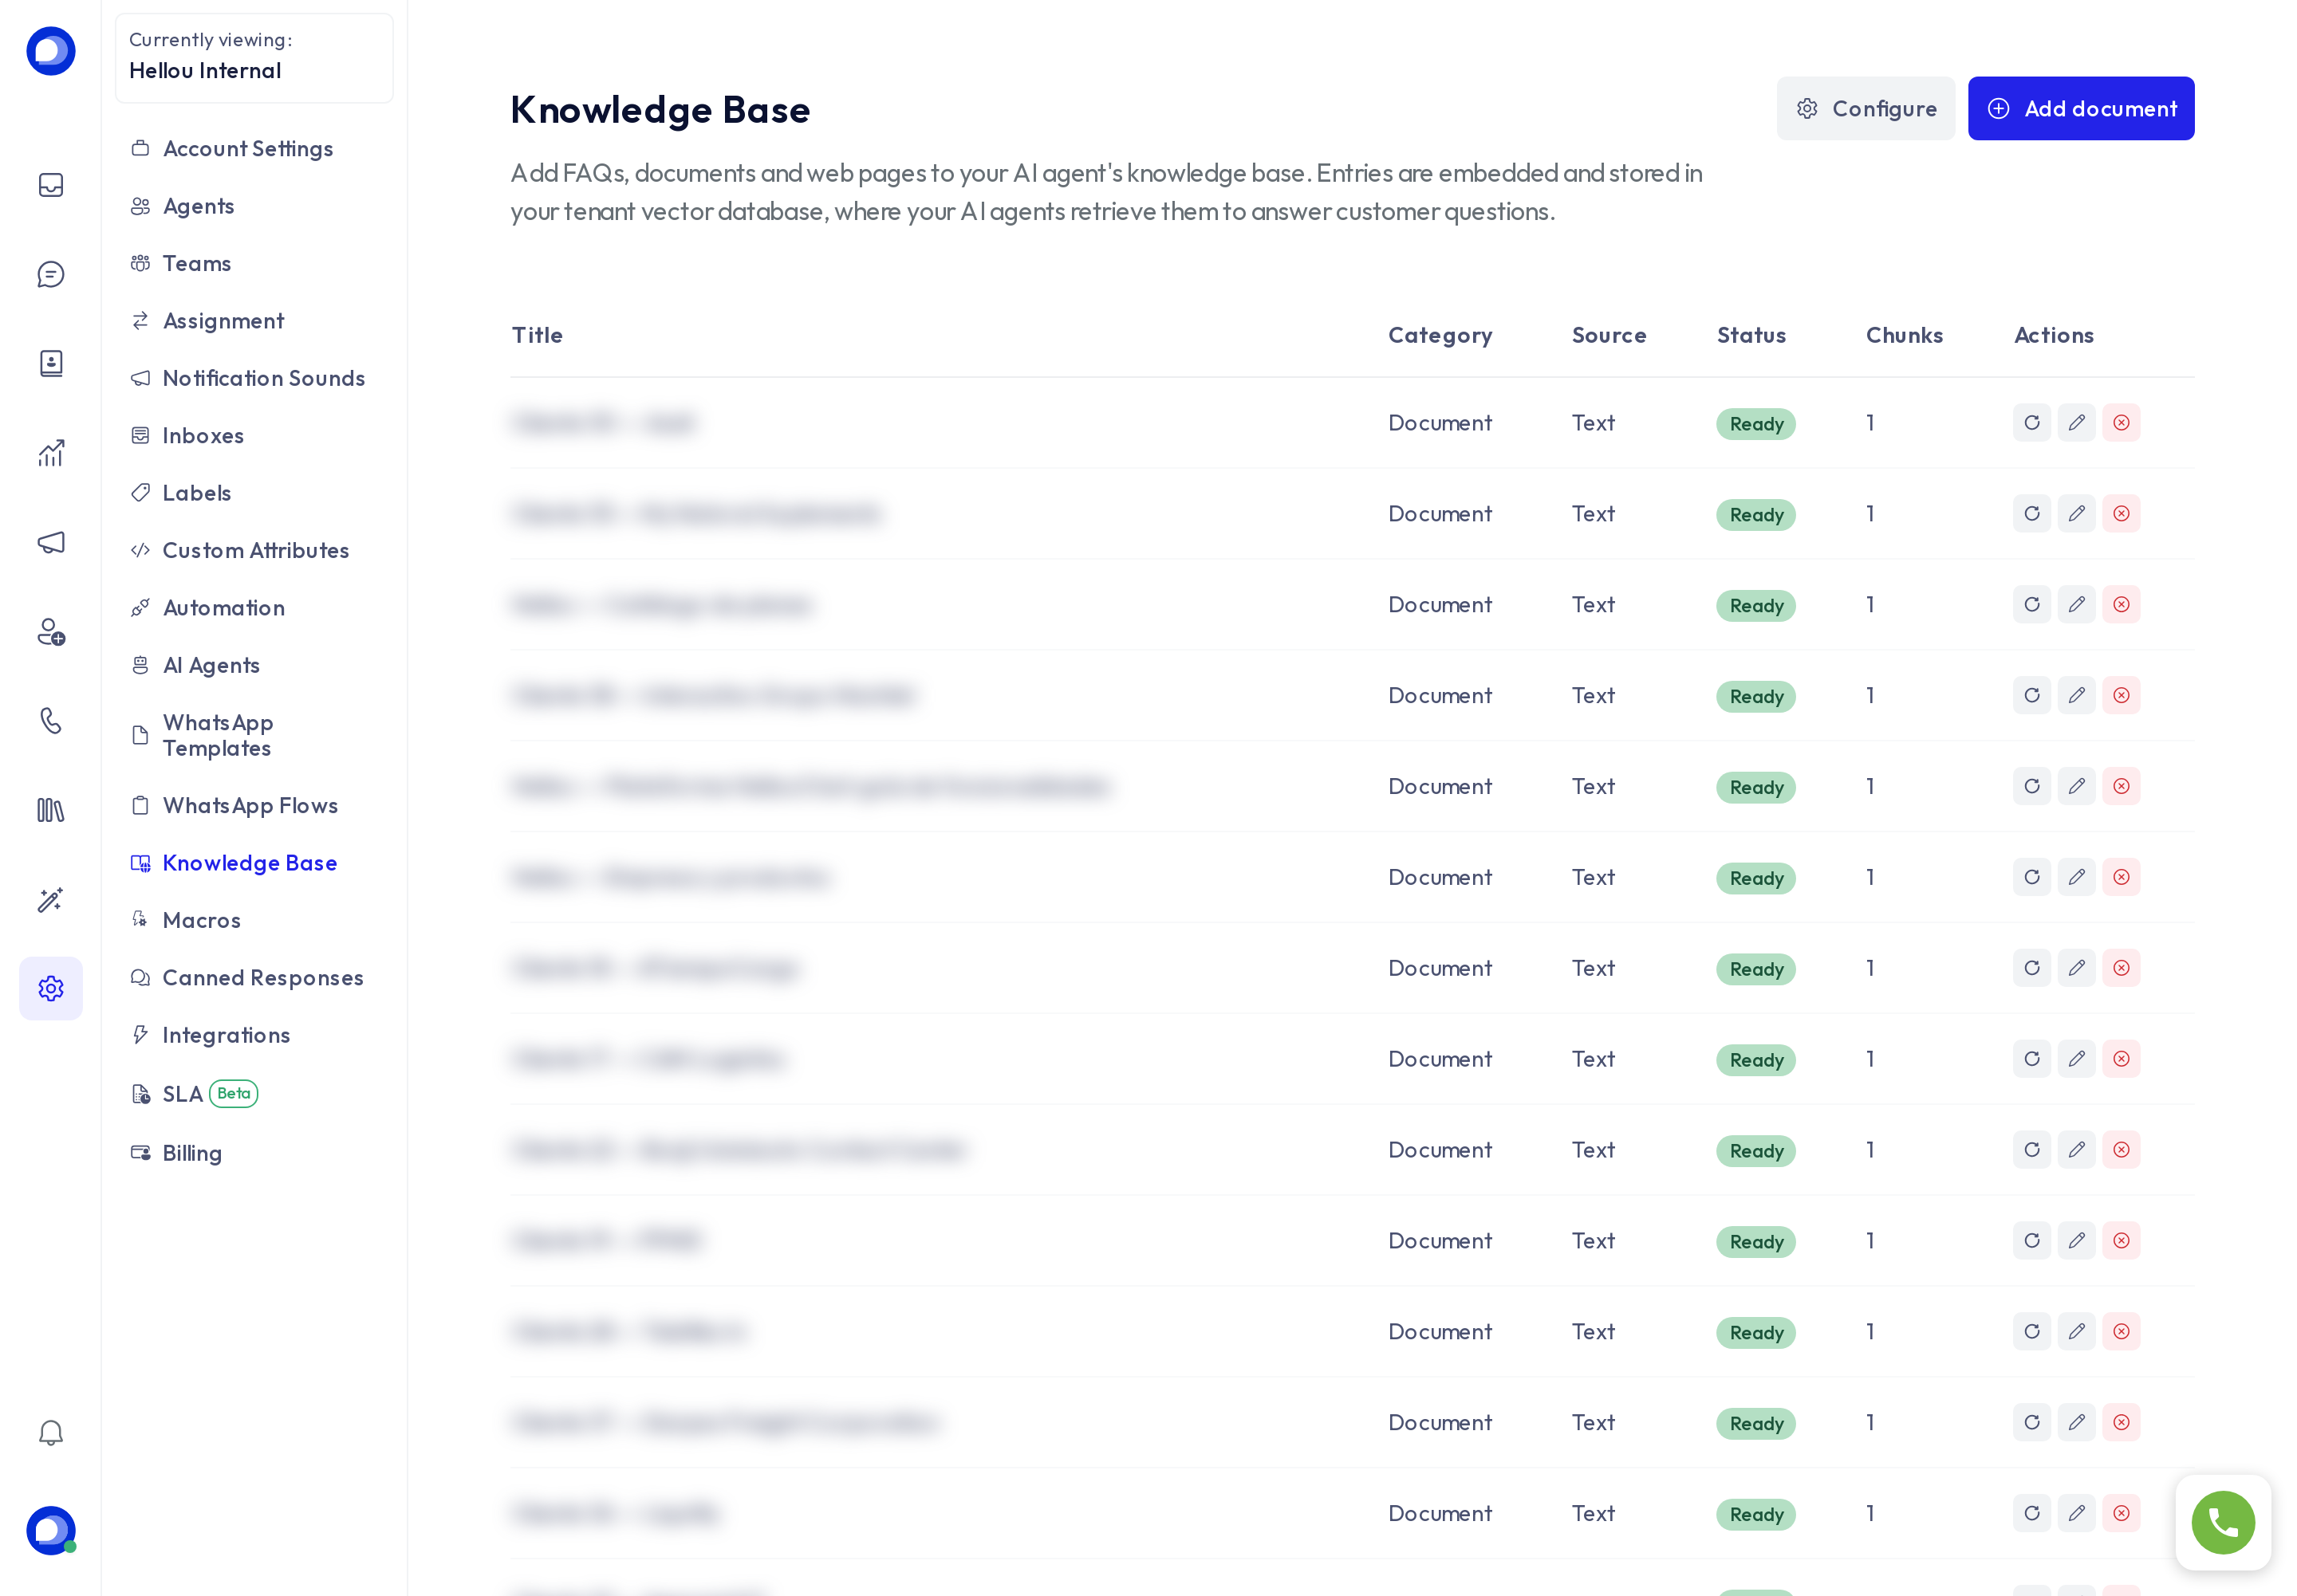Open the inbox tray icon in the left rail
Viewport: 2297px width, 1596px height.
pyautogui.click(x=51, y=185)
